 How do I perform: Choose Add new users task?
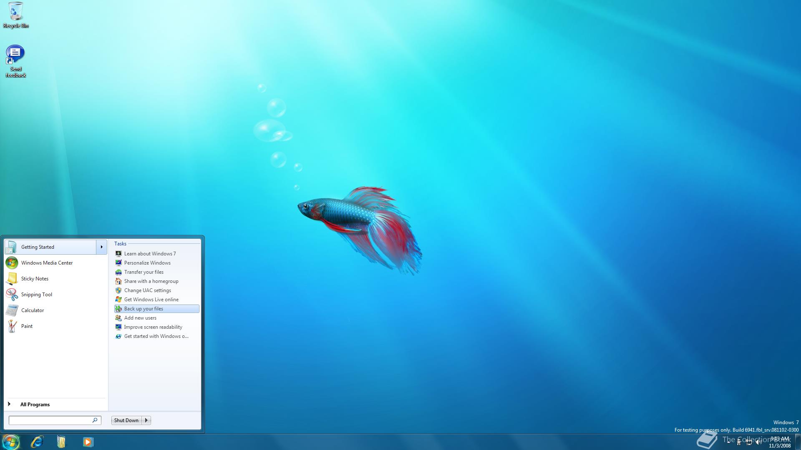[156, 318]
